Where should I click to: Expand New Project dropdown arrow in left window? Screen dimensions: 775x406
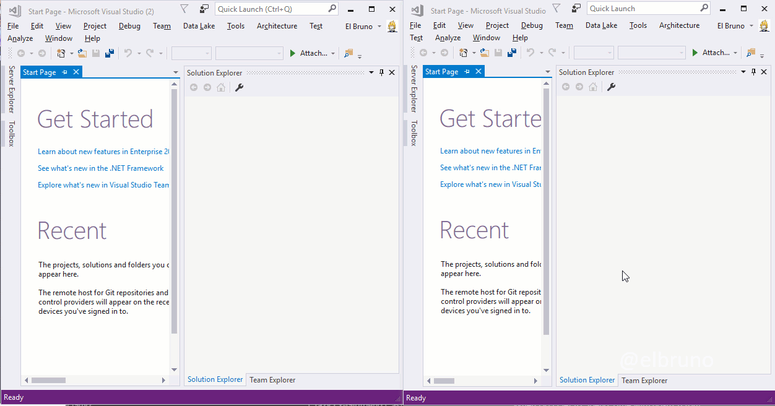coord(72,53)
